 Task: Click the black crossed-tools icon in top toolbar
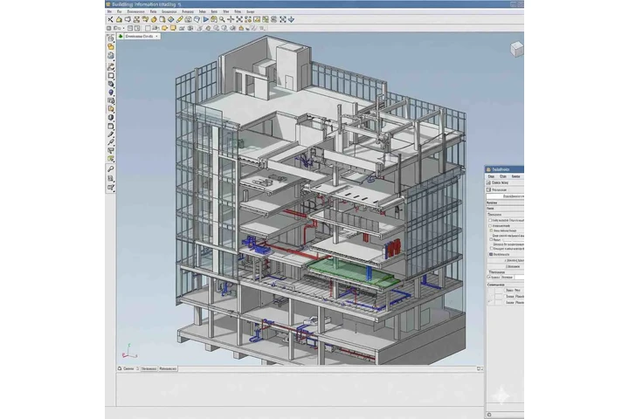click(110, 19)
